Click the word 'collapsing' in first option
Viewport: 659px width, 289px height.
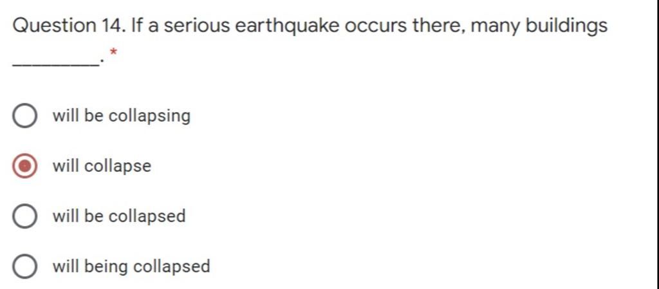149,116
